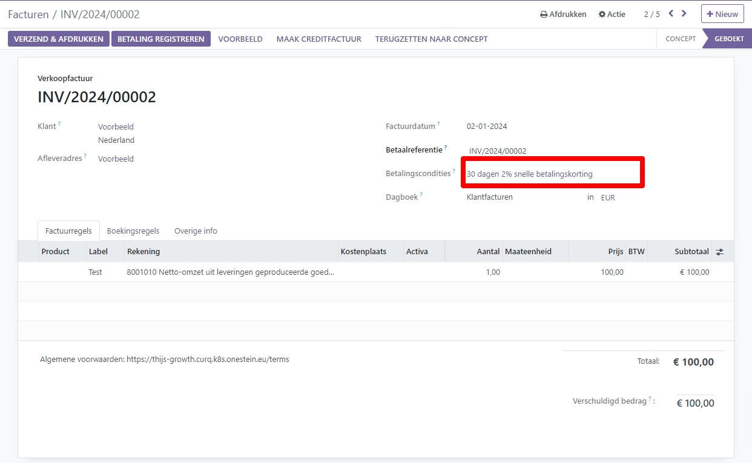Go to next invoice record arrow
This screenshot has width=752, height=463.
(684, 13)
